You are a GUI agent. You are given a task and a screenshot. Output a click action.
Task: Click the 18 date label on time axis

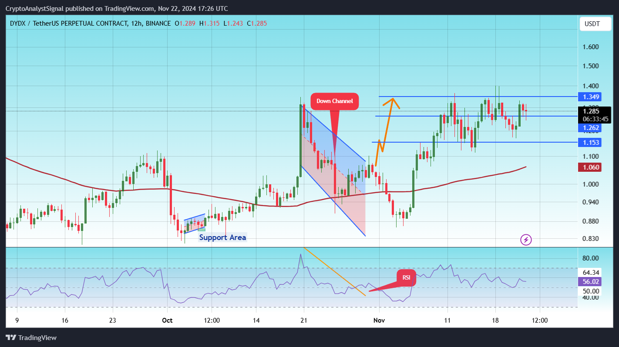coord(495,320)
